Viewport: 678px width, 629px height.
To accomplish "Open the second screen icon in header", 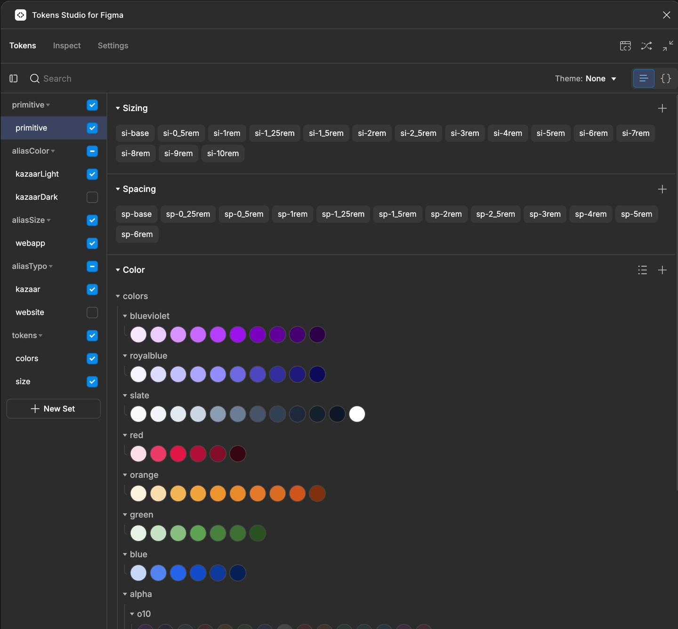I will [625, 46].
